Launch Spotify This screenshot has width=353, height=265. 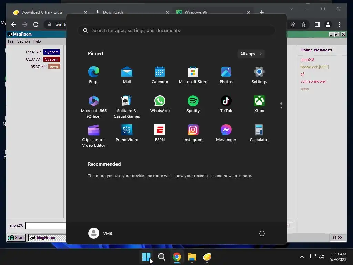click(193, 104)
